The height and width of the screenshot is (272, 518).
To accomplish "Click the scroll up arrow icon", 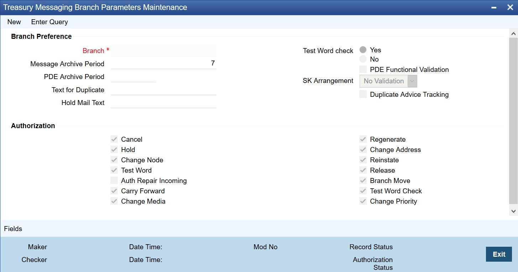I will (513, 34).
